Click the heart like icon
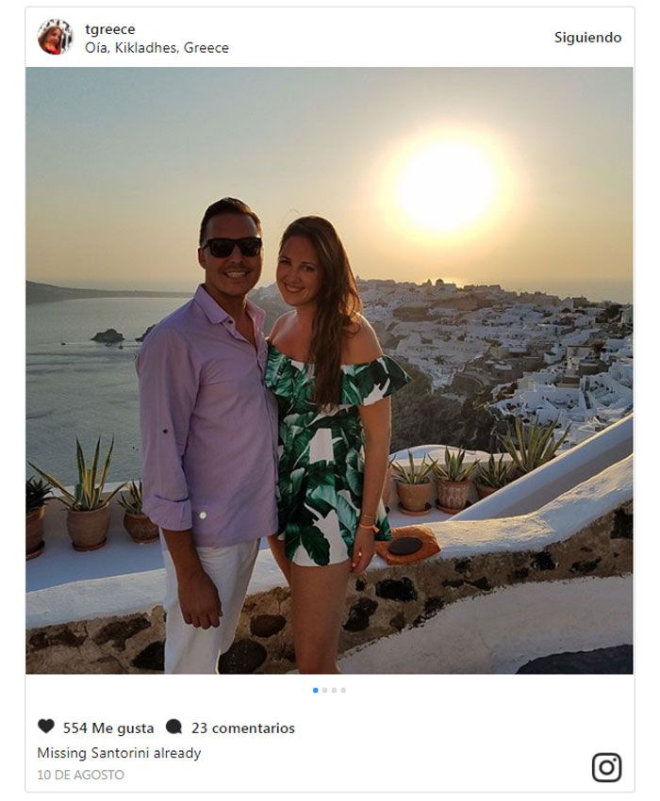The height and width of the screenshot is (801, 660). [x=46, y=726]
